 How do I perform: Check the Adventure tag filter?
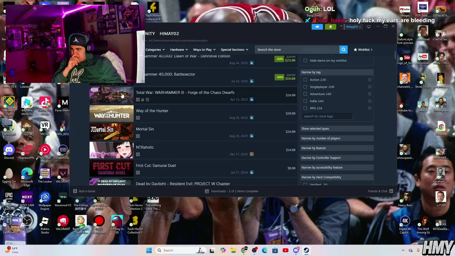click(x=305, y=94)
